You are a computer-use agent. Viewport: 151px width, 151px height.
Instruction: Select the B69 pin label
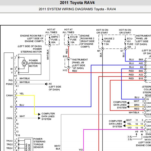[141, 59]
